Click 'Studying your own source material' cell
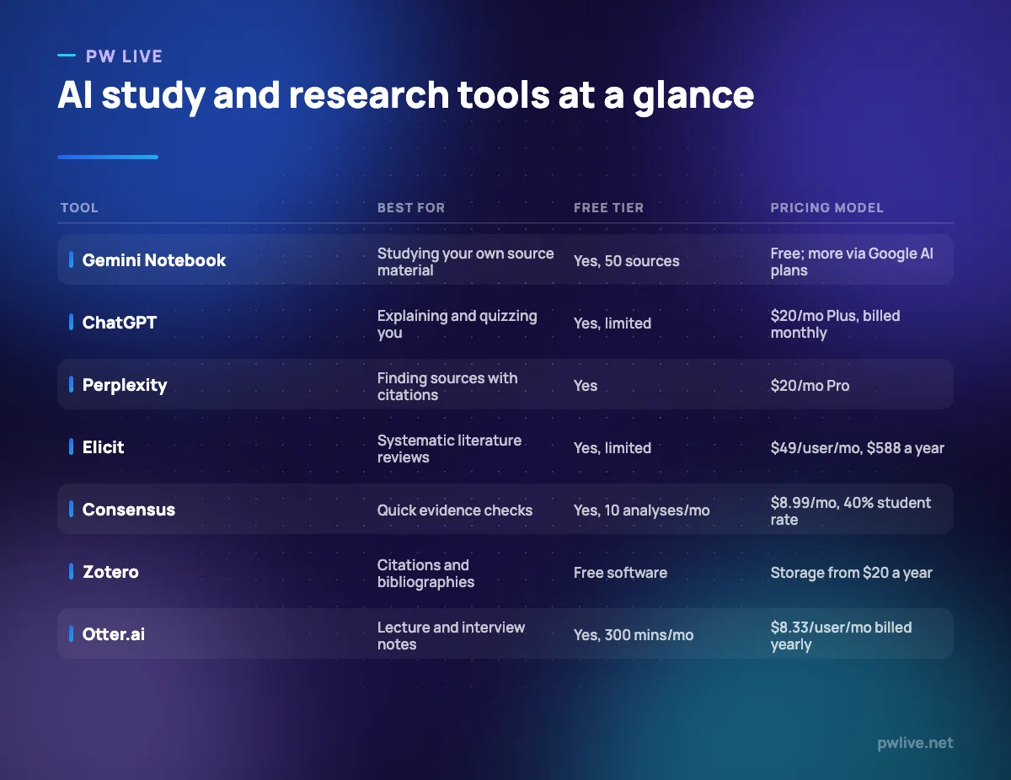 466,262
